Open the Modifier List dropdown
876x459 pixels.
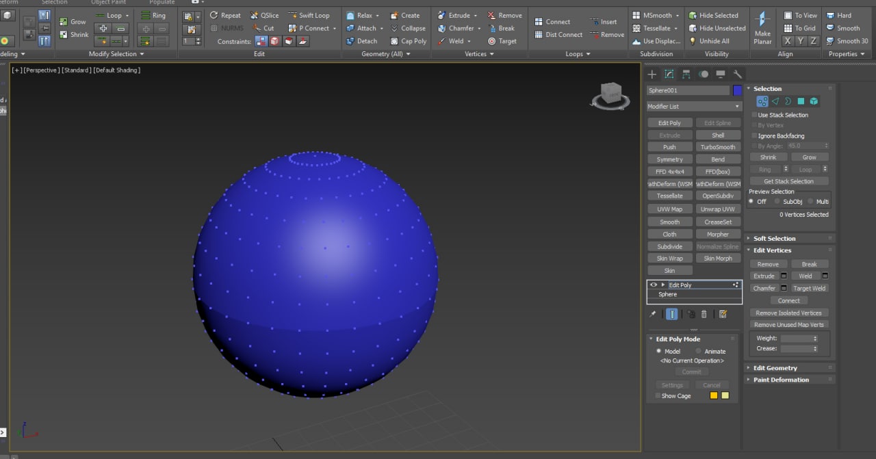(x=694, y=106)
